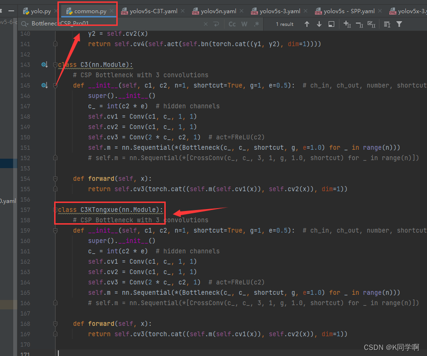This screenshot has height=356, width=427.
Task: Click fold end marker on line 169
Action: [x=55, y=334]
